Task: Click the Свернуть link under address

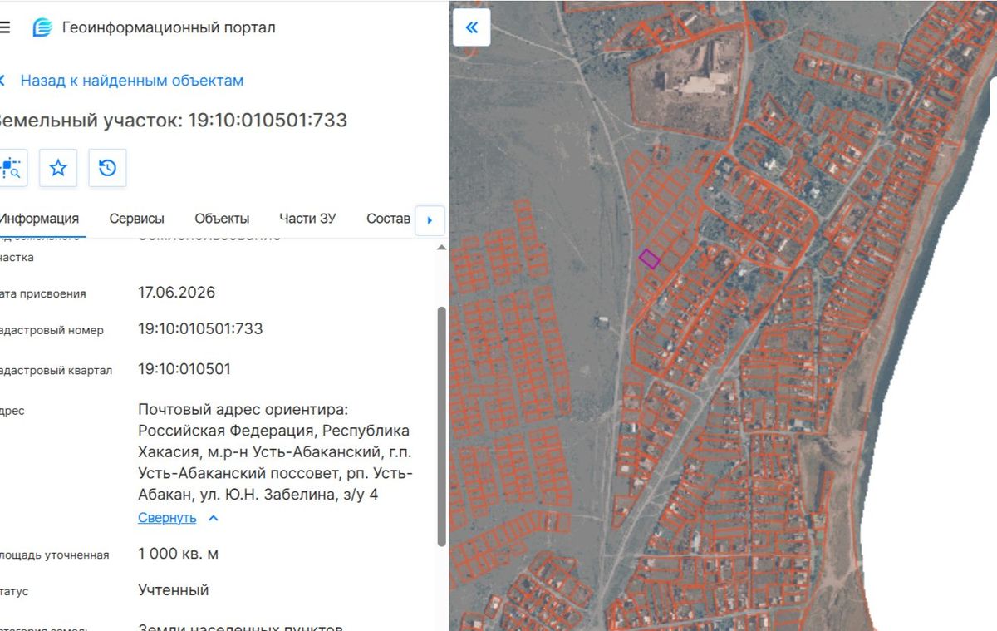Action: click(167, 518)
